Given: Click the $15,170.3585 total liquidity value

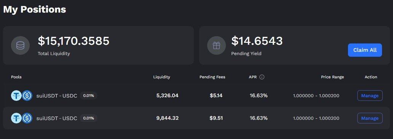Looking at the screenshot, I should (73, 41).
